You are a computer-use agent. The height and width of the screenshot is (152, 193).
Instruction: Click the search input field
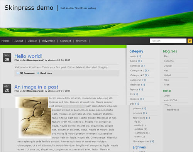point(168,41)
